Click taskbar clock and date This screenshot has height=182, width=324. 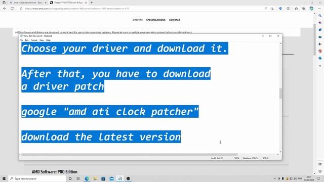(x=309, y=178)
